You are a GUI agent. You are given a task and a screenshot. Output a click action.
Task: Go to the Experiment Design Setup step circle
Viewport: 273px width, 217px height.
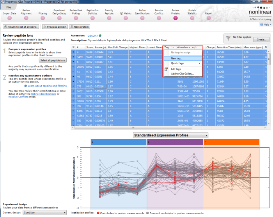click(x=59, y=18)
